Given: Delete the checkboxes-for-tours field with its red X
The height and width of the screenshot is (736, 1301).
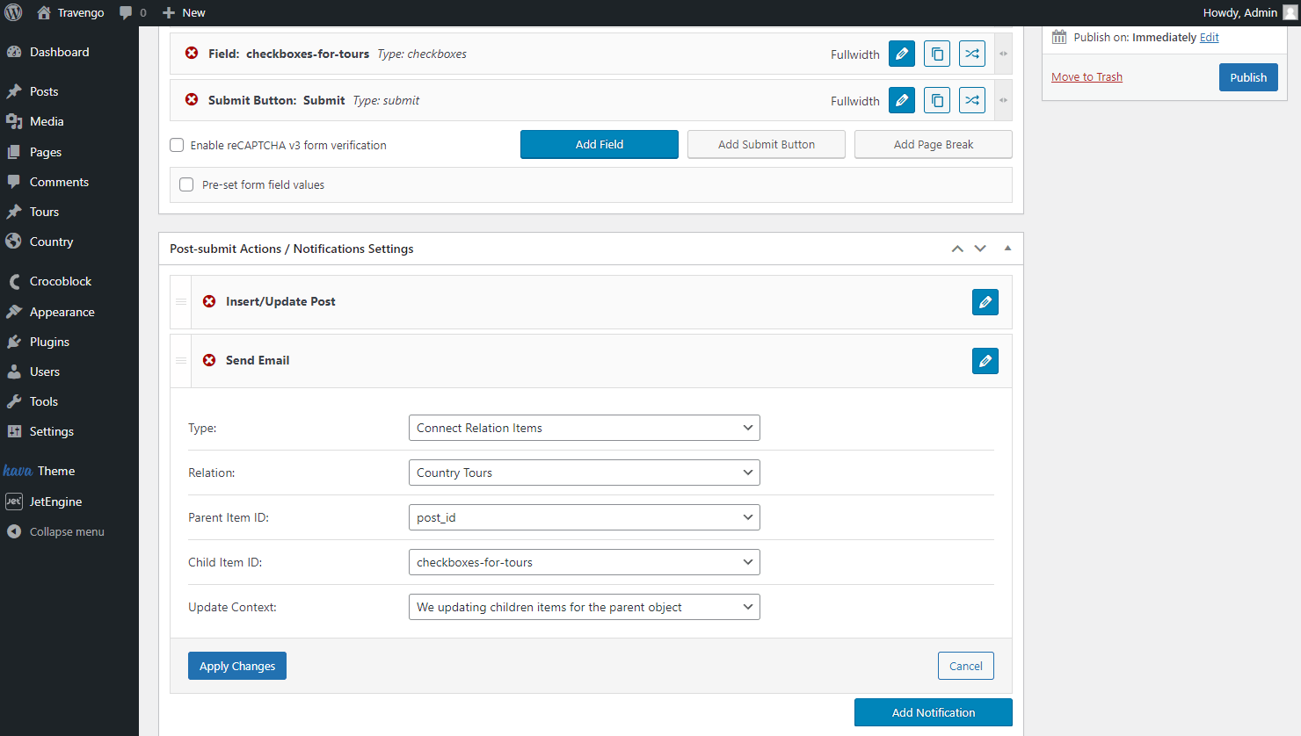Looking at the screenshot, I should pos(192,54).
